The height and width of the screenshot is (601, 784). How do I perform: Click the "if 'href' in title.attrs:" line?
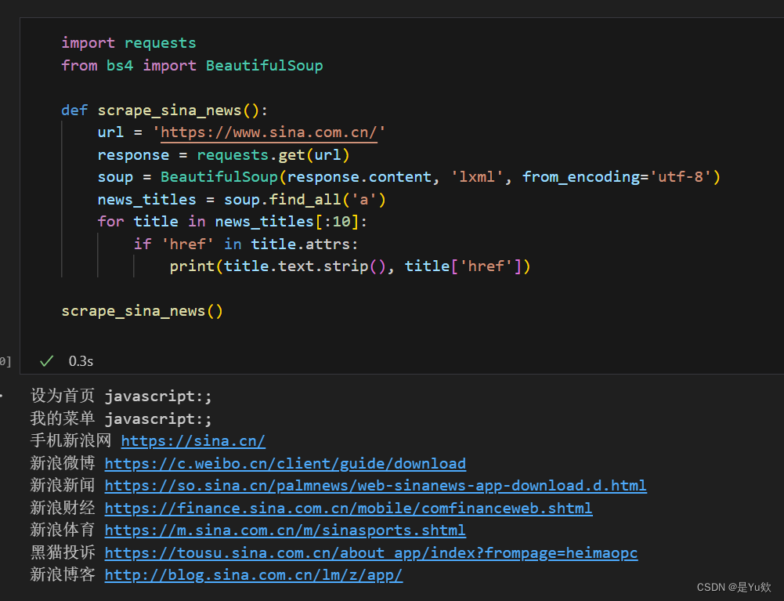[x=246, y=244]
